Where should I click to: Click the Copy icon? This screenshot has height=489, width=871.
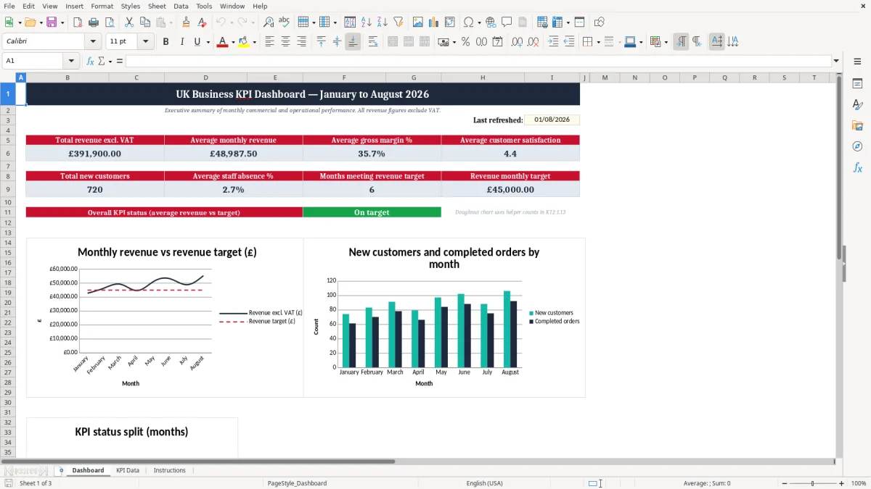point(144,22)
